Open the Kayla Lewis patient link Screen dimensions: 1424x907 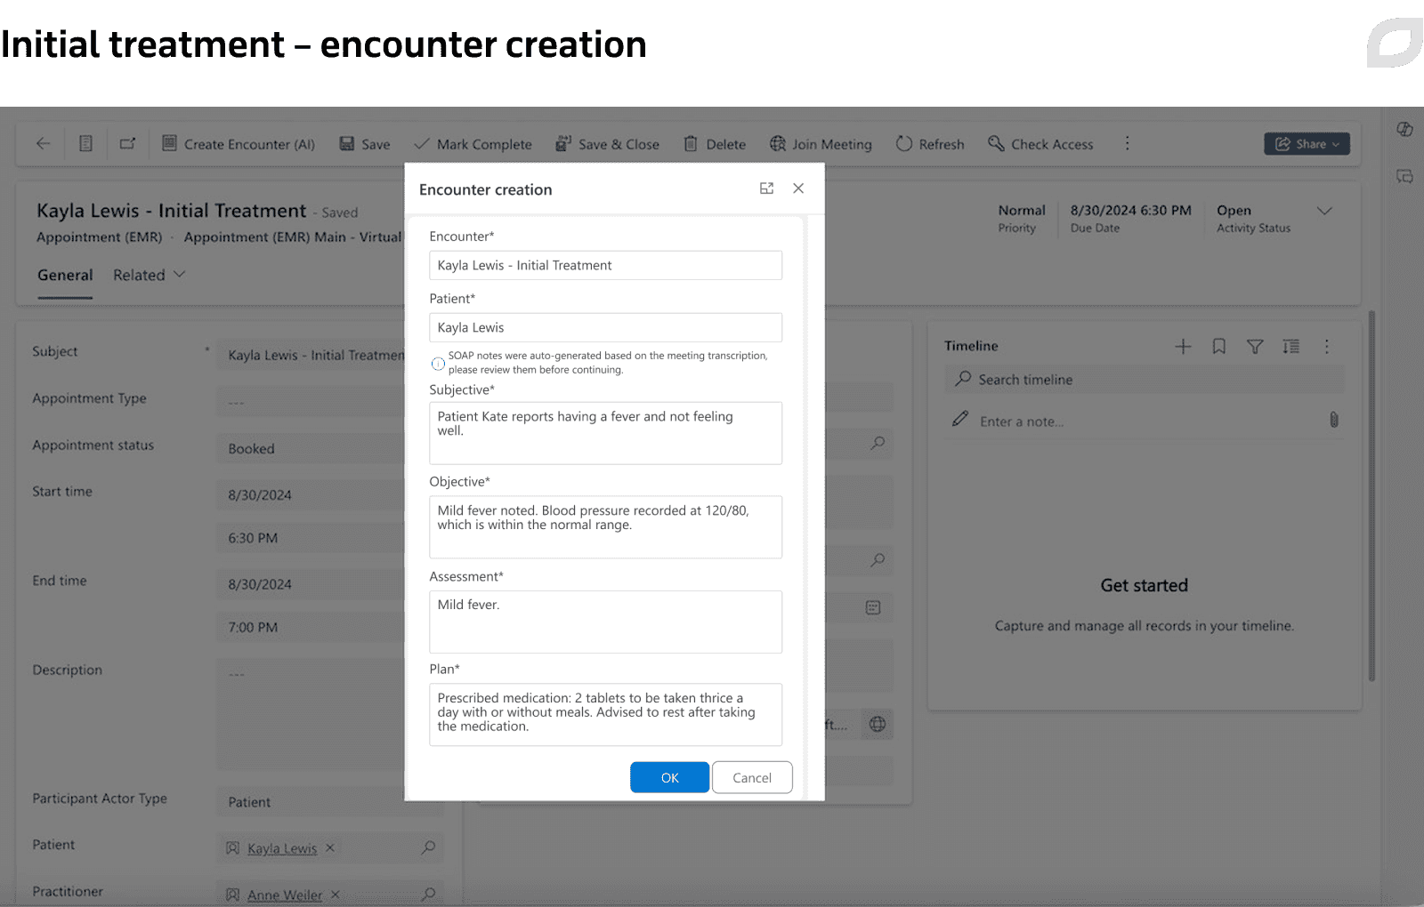click(282, 848)
